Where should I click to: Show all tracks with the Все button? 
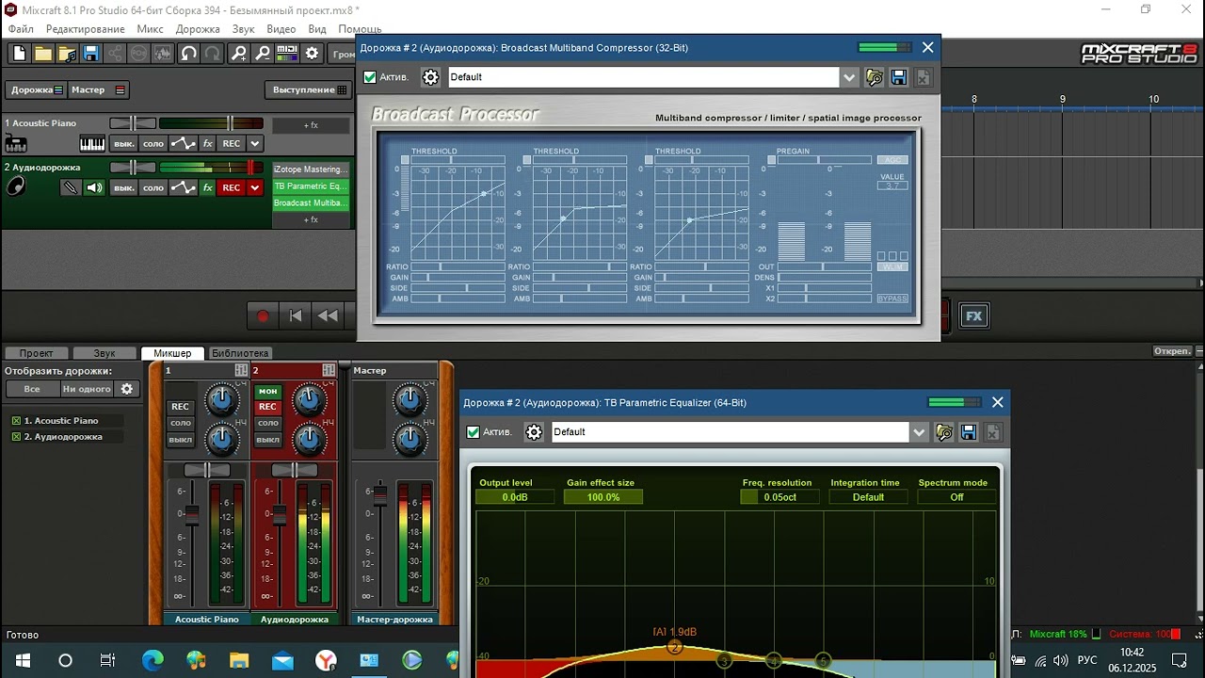(32, 389)
